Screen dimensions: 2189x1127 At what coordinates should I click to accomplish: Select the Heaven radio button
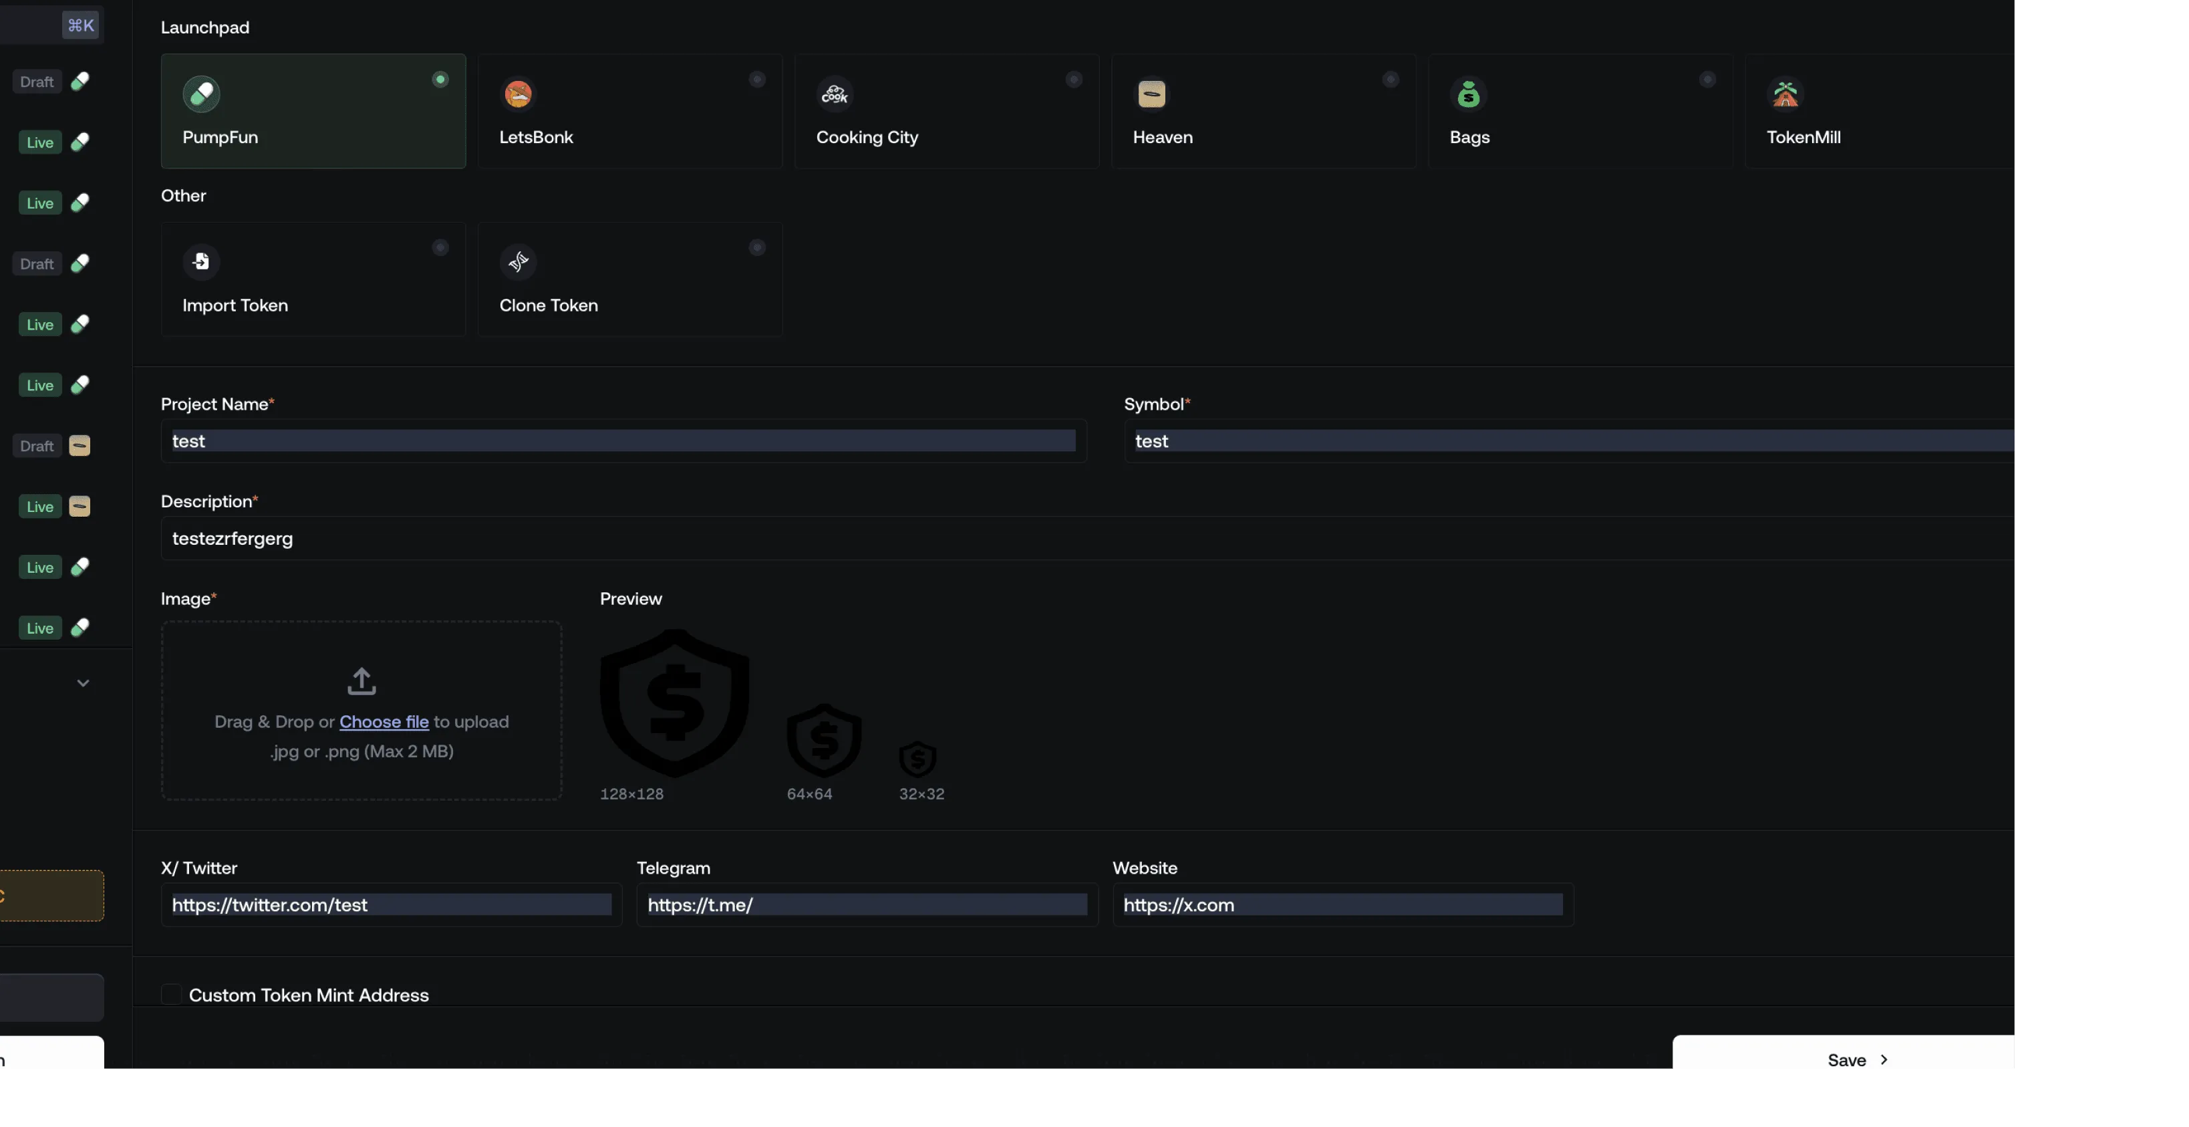(x=1391, y=79)
